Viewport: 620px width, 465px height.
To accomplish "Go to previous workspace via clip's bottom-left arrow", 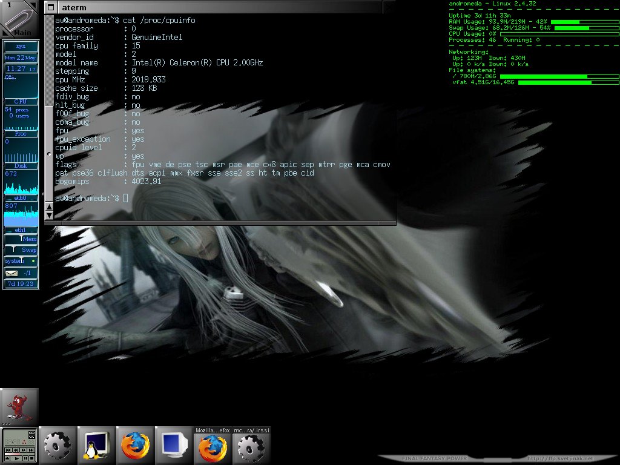I will (x=5, y=33).
